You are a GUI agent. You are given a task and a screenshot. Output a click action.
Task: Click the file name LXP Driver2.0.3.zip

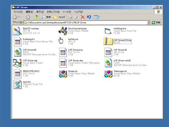[122, 40]
